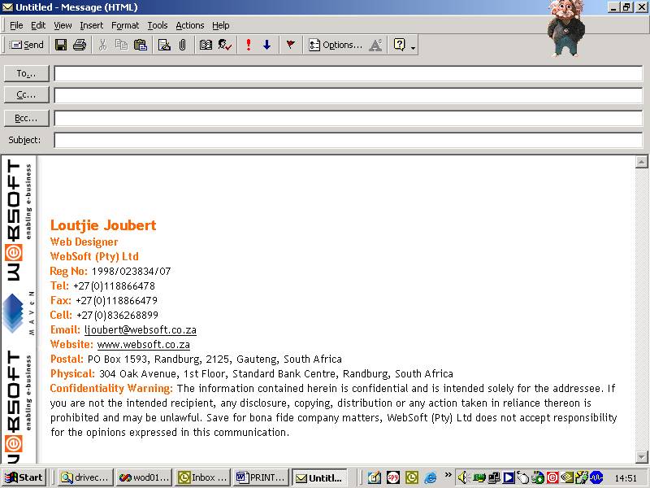Open the Windows Start button
The width and height of the screenshot is (650, 488).
pyautogui.click(x=24, y=477)
